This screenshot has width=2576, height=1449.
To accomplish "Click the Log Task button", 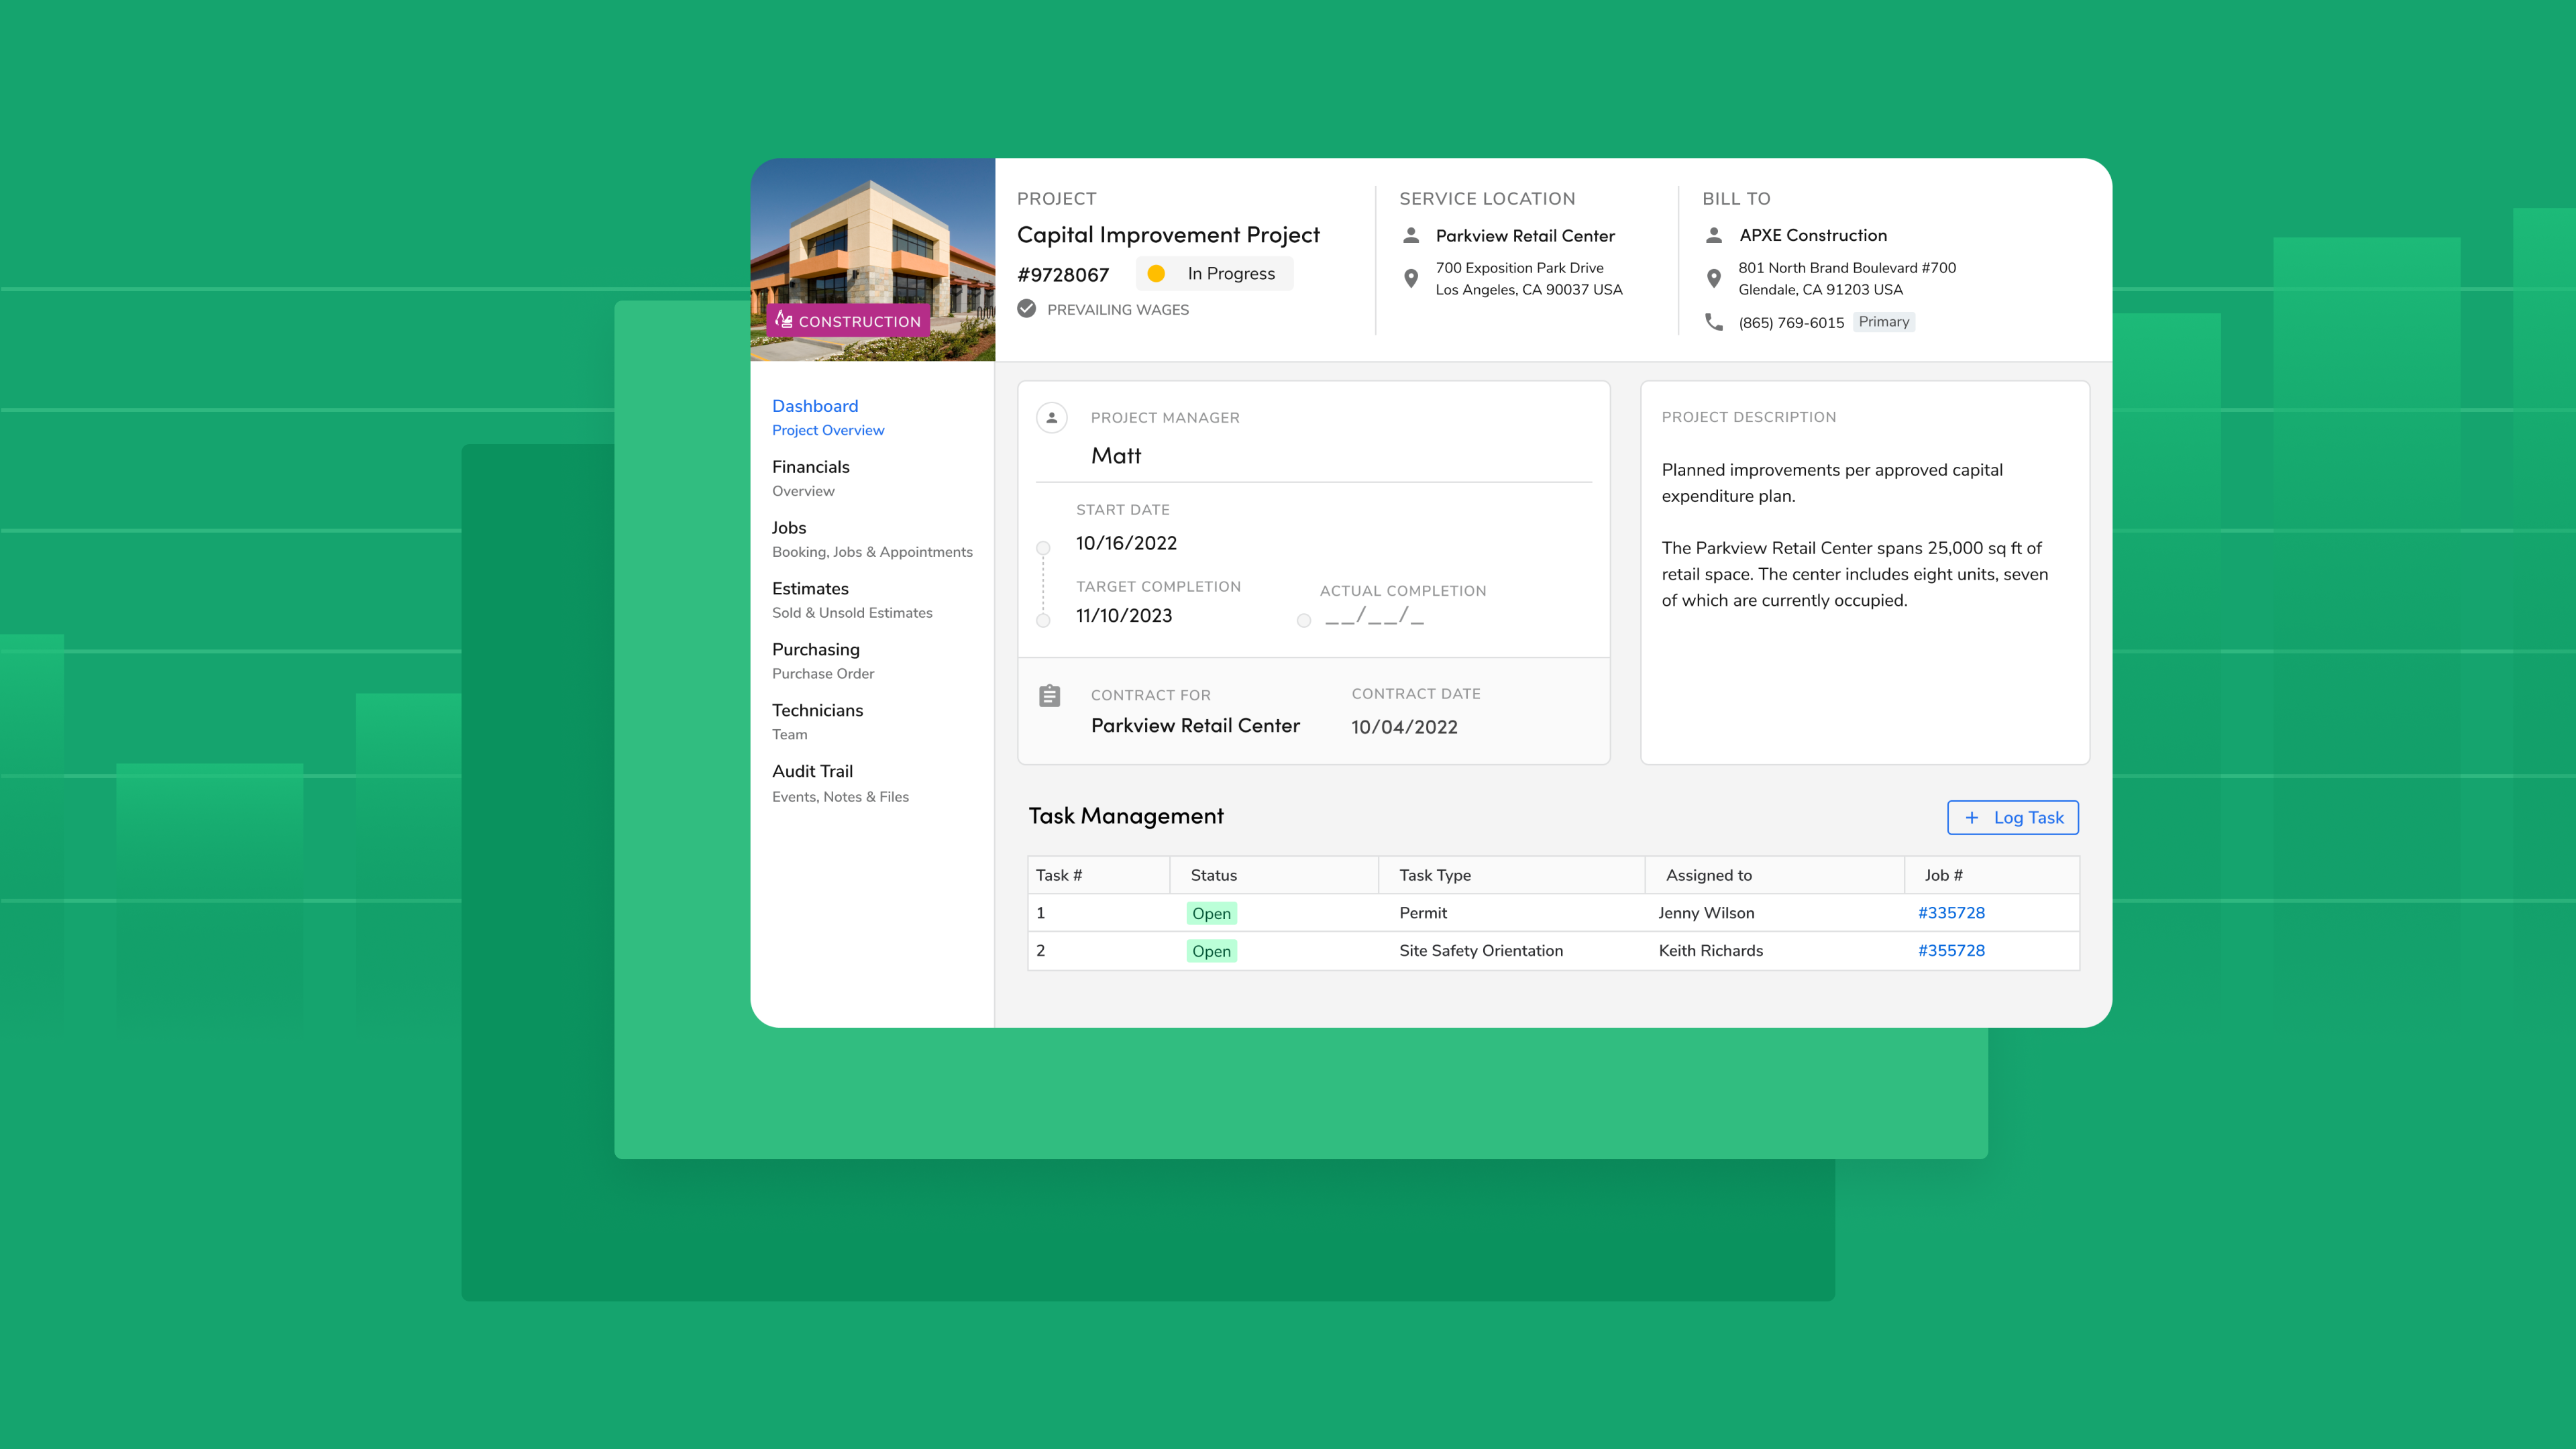I will (x=2012, y=817).
